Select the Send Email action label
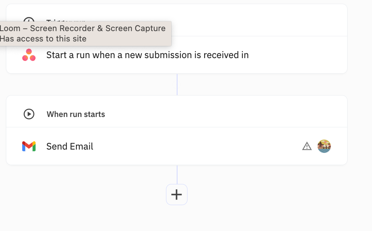Image resolution: width=372 pixels, height=231 pixels. (70, 146)
